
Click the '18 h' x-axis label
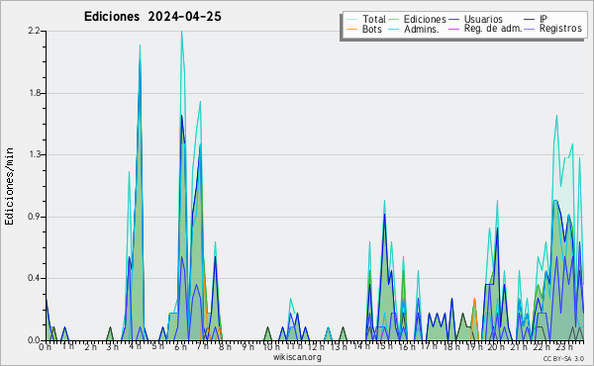(451, 346)
